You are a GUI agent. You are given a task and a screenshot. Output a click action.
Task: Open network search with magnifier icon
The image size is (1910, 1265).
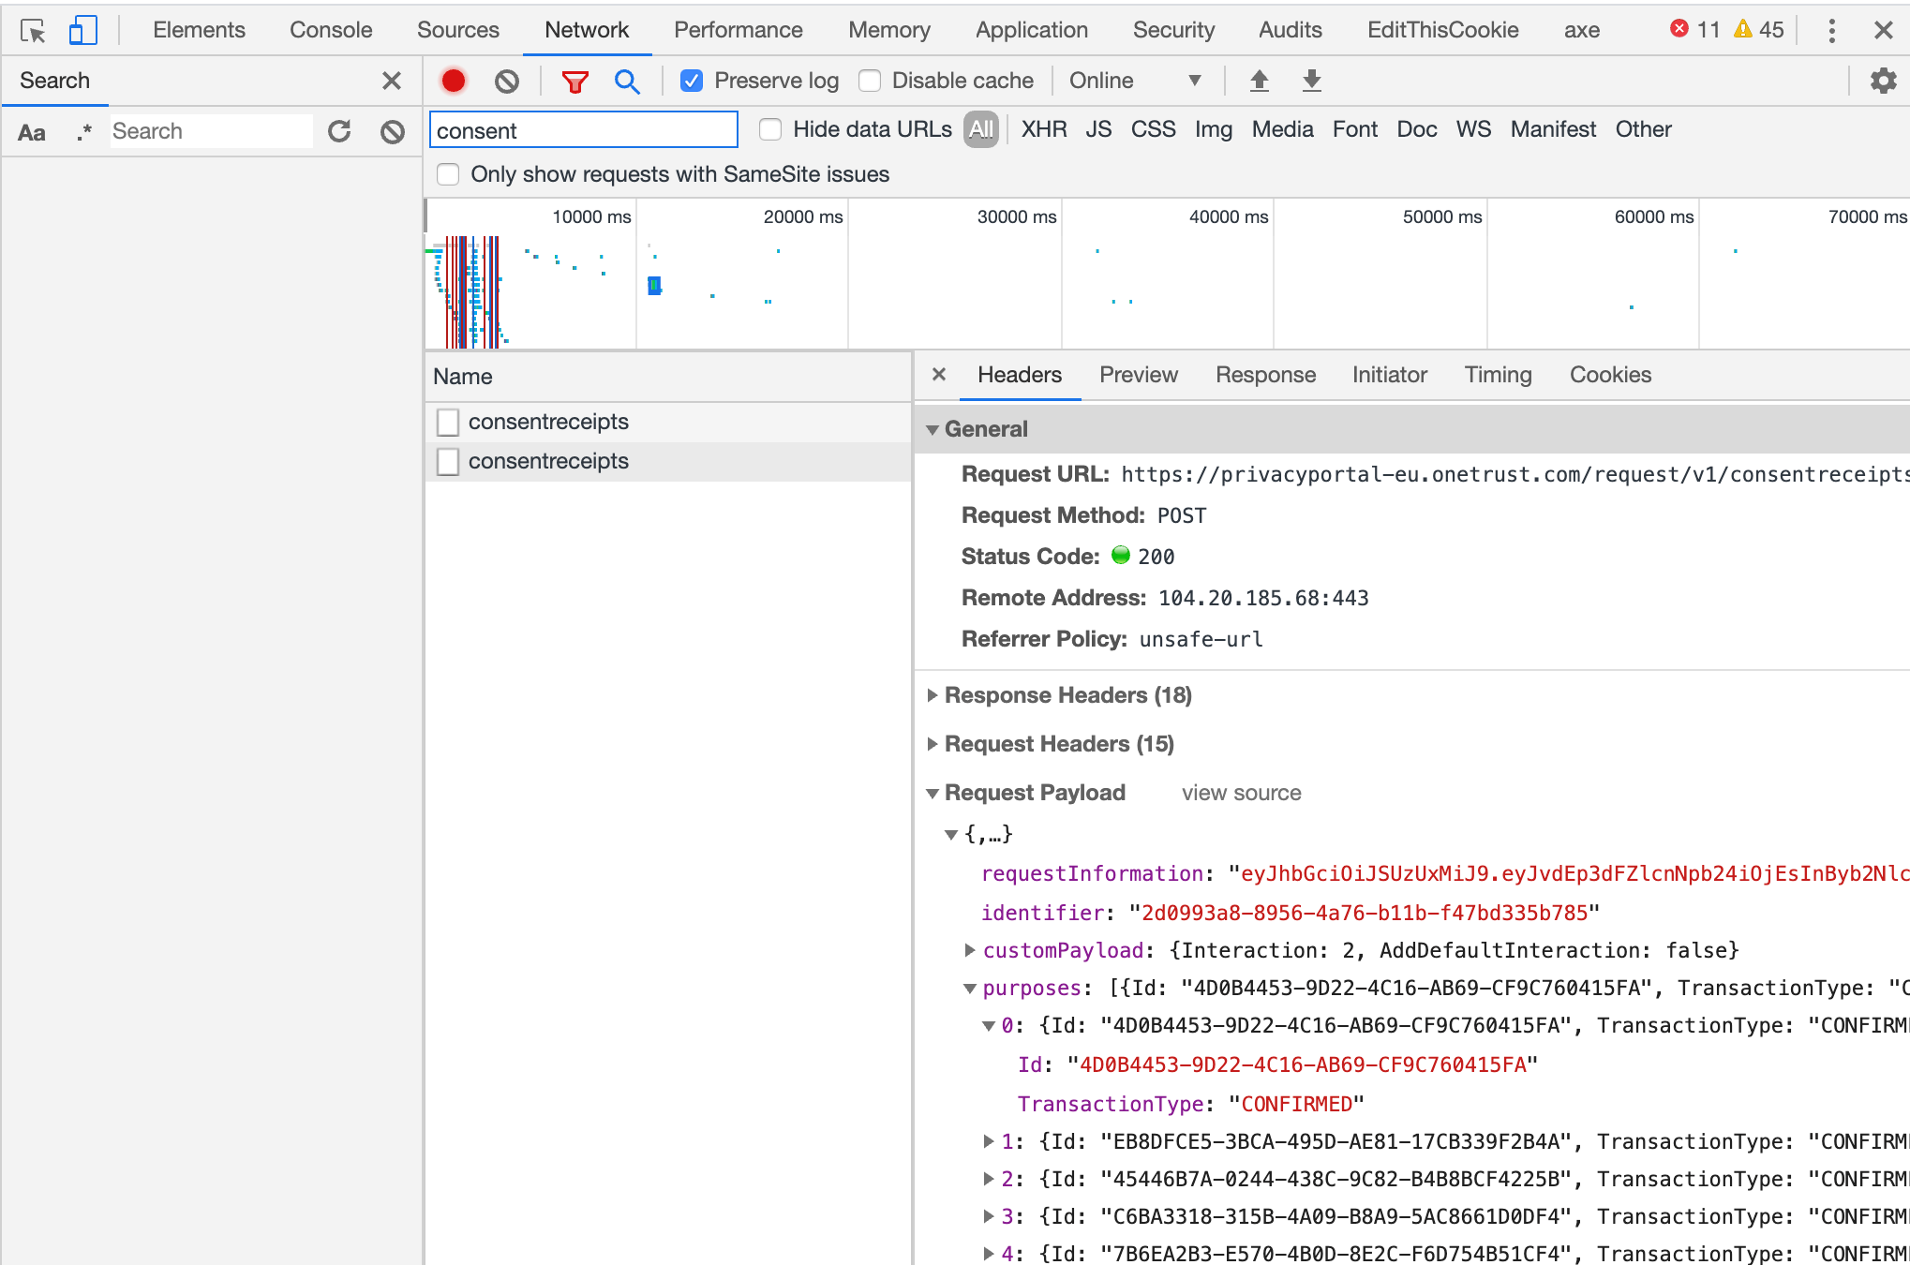pyautogui.click(x=627, y=82)
